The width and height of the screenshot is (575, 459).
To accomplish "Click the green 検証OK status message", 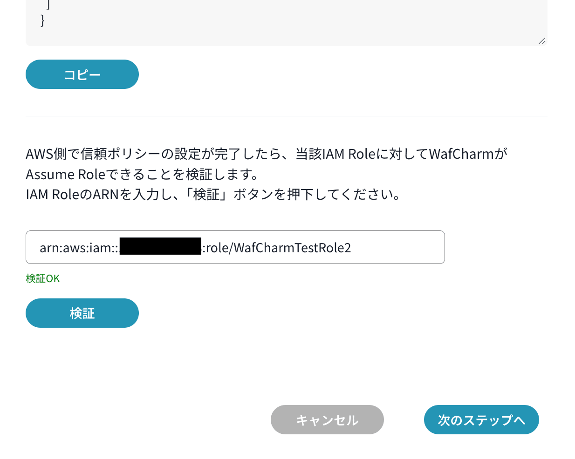I will [43, 278].
